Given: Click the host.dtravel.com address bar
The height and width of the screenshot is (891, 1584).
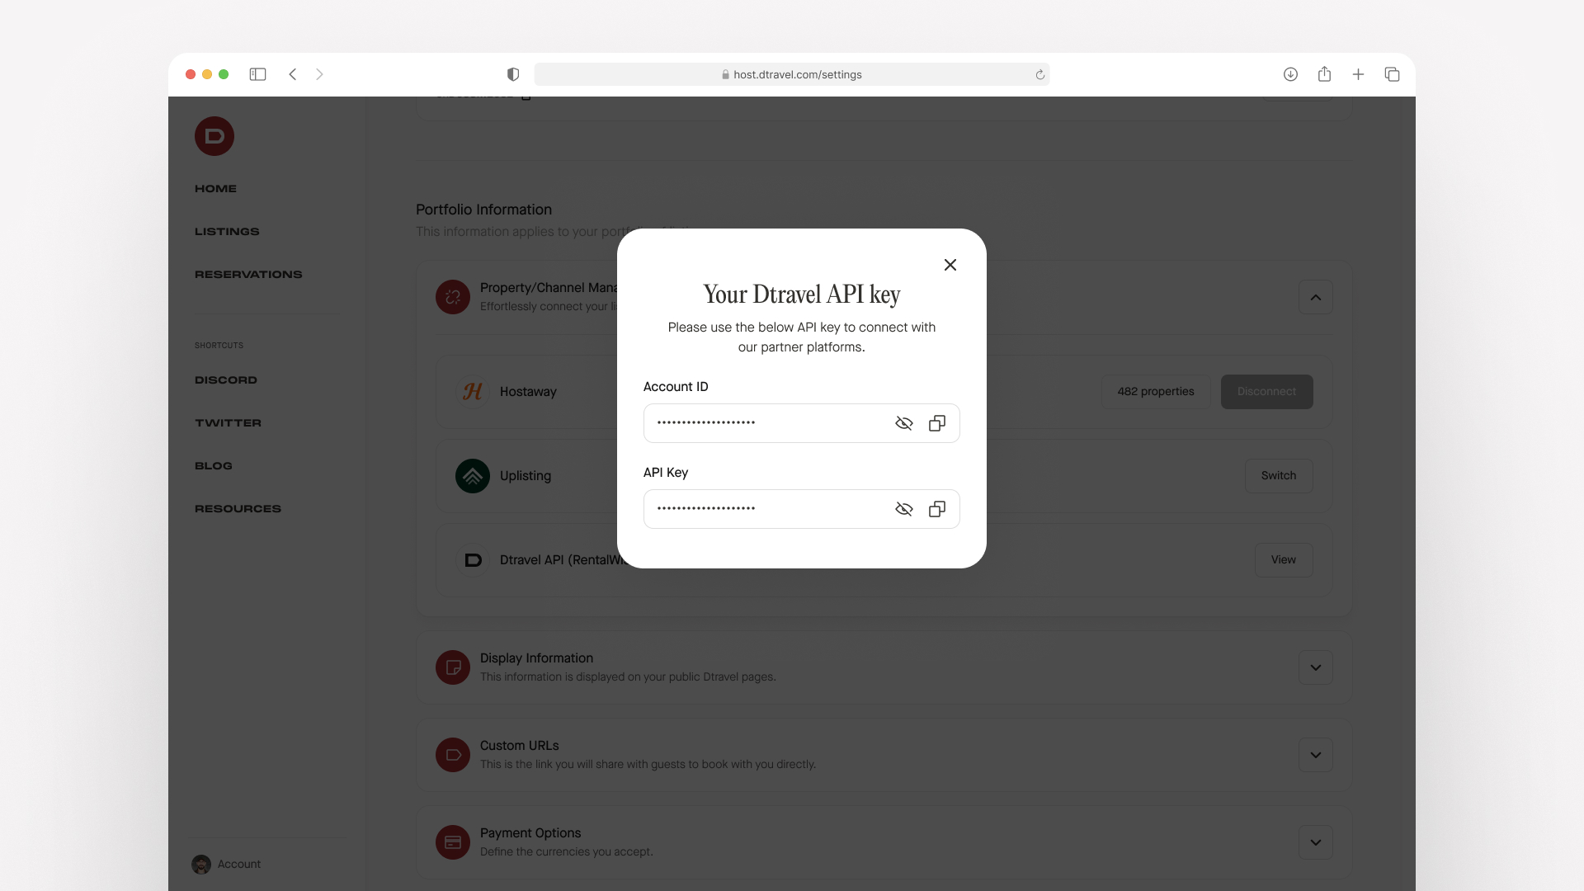Looking at the screenshot, I should click(x=792, y=74).
